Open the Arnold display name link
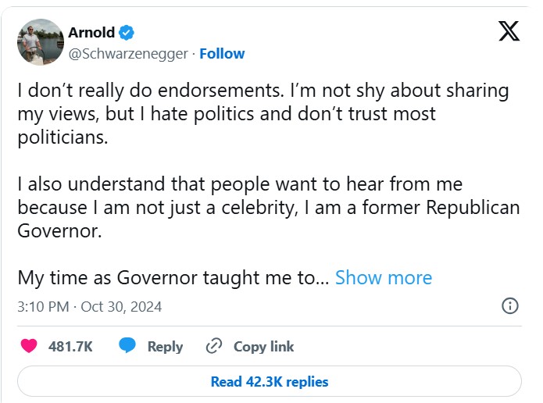 tap(91, 33)
